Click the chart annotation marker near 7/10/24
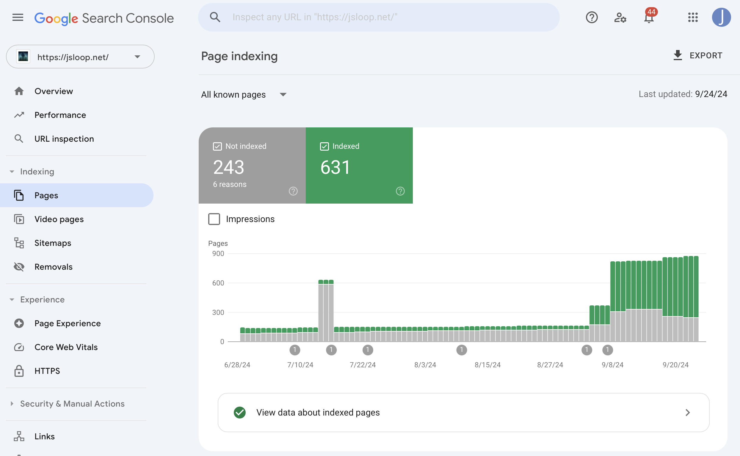Image resolution: width=740 pixels, height=456 pixels. (x=295, y=350)
